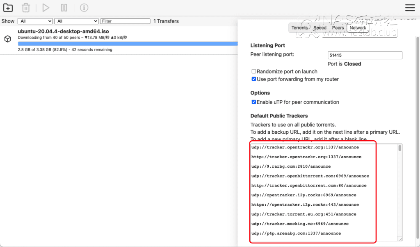Switch to the Speed preferences tab
Image resolution: width=420 pixels, height=247 pixels.
[320, 28]
